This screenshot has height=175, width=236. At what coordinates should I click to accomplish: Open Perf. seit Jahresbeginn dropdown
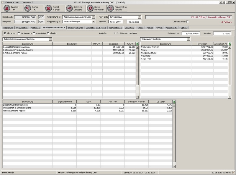[x=139, y=17]
